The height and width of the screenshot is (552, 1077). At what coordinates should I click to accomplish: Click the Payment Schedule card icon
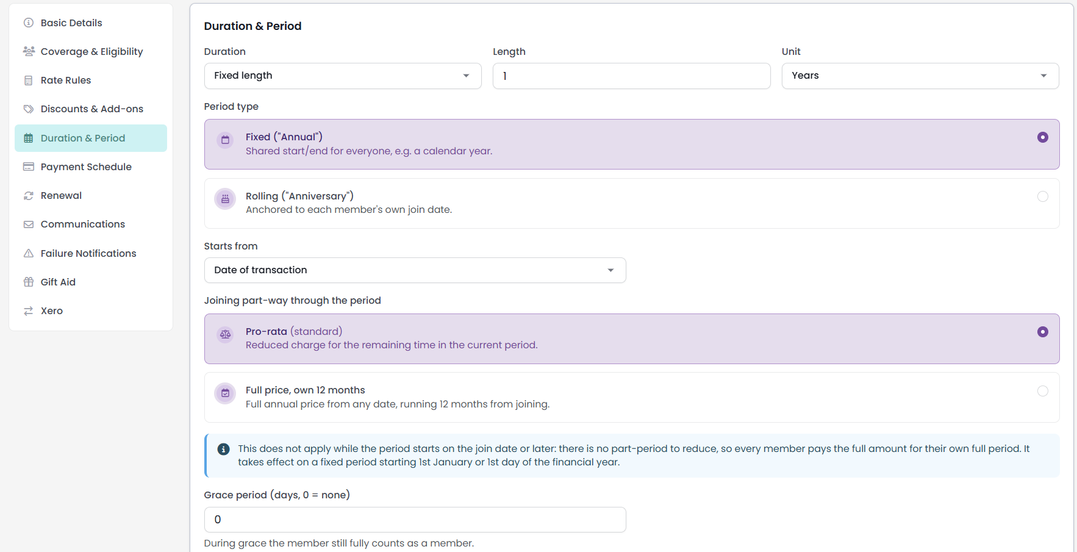[28, 167]
